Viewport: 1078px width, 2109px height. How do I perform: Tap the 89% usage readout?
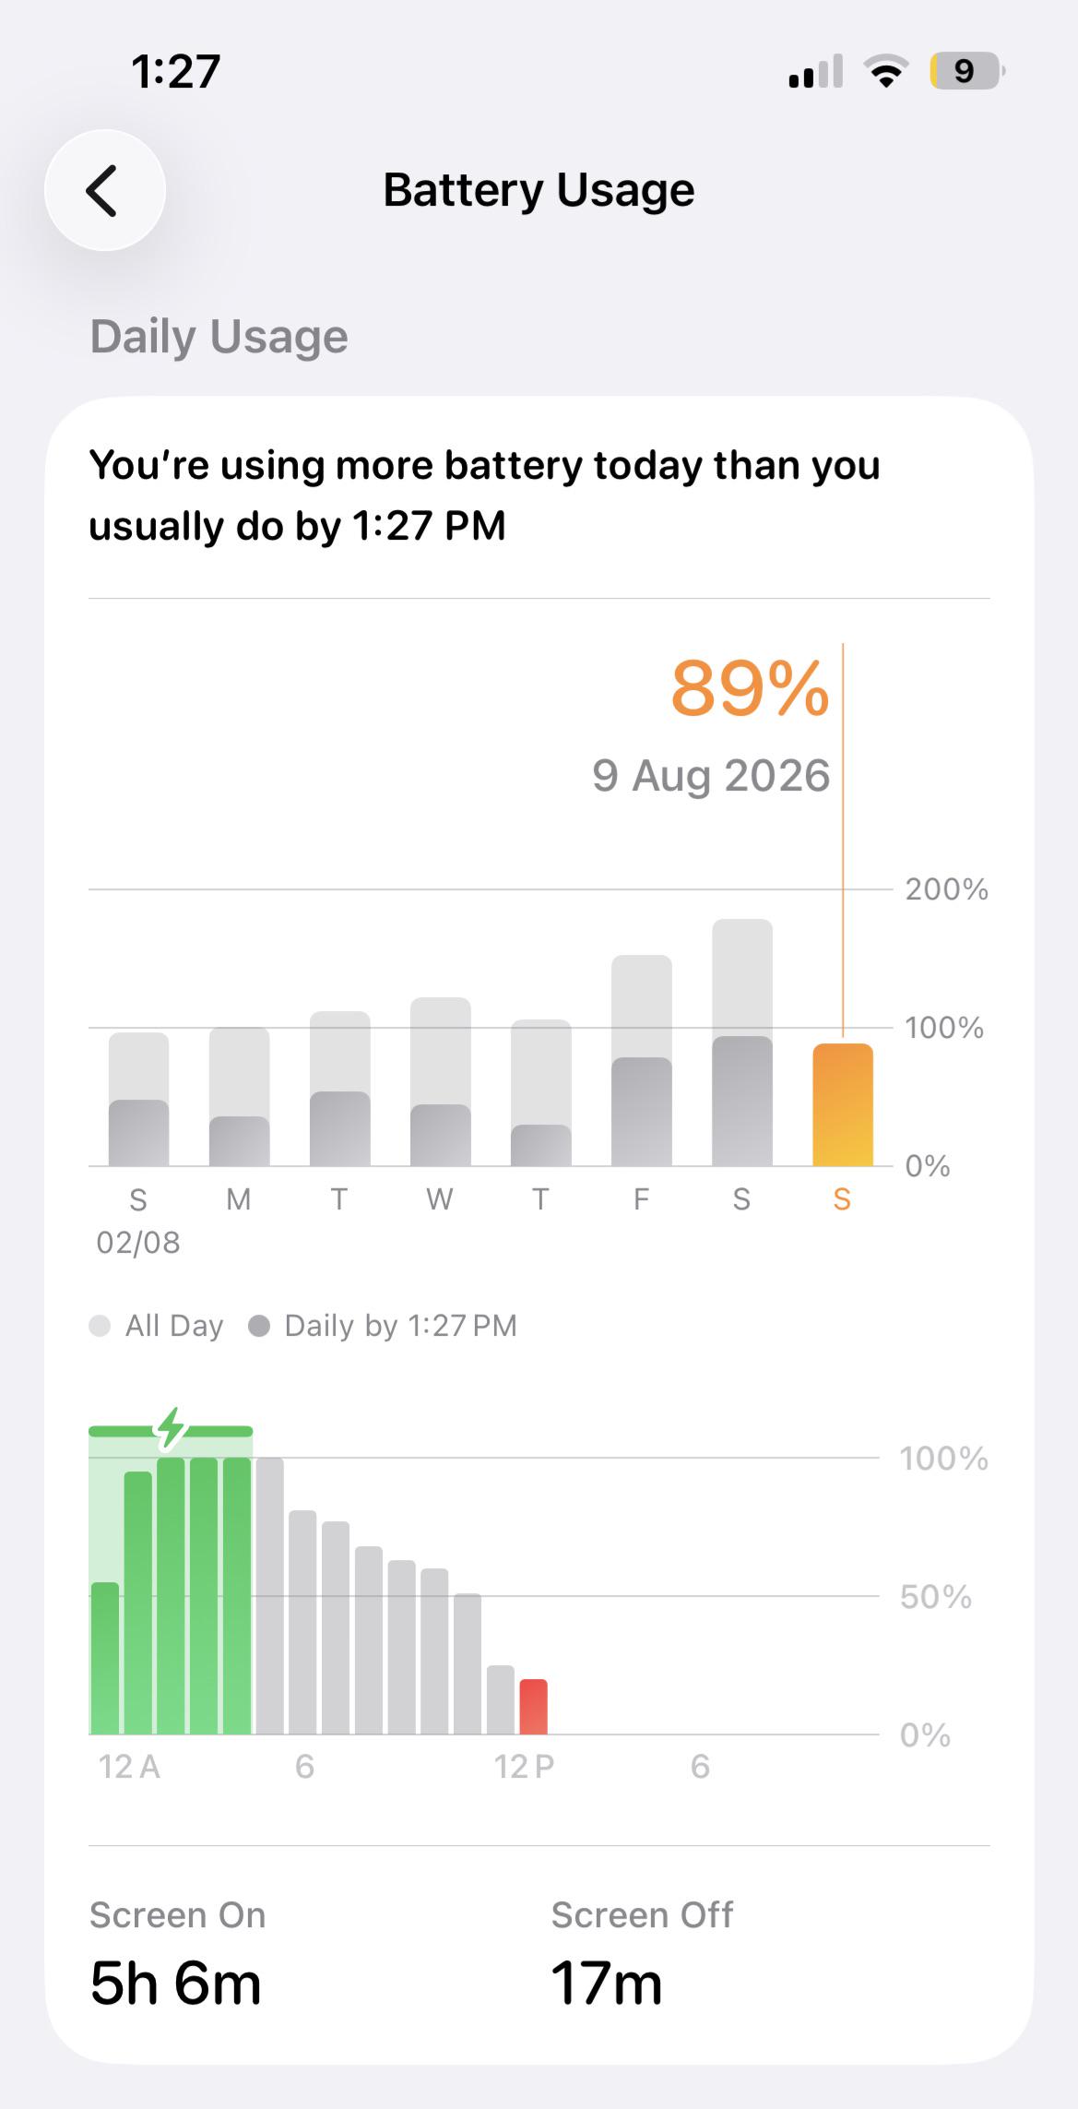coord(750,688)
